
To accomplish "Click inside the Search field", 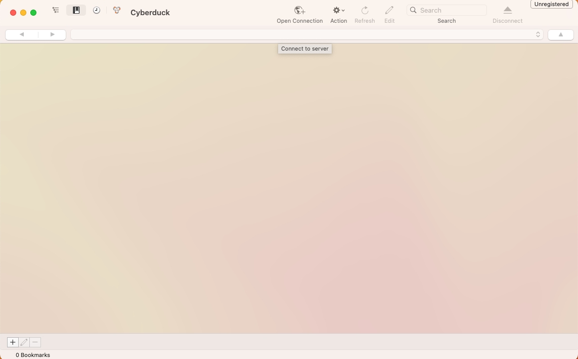I will [x=451, y=10].
